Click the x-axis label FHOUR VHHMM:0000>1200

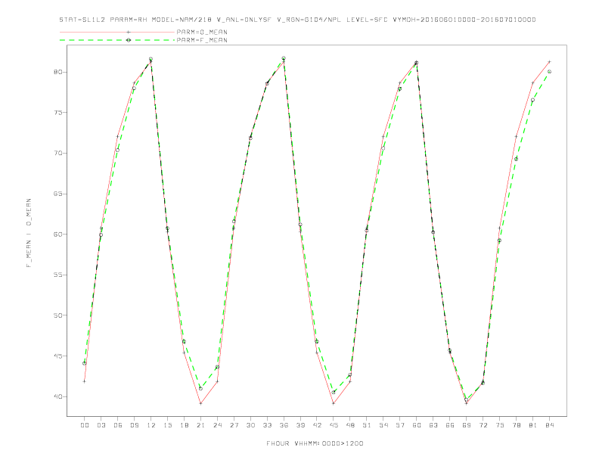[315, 443]
